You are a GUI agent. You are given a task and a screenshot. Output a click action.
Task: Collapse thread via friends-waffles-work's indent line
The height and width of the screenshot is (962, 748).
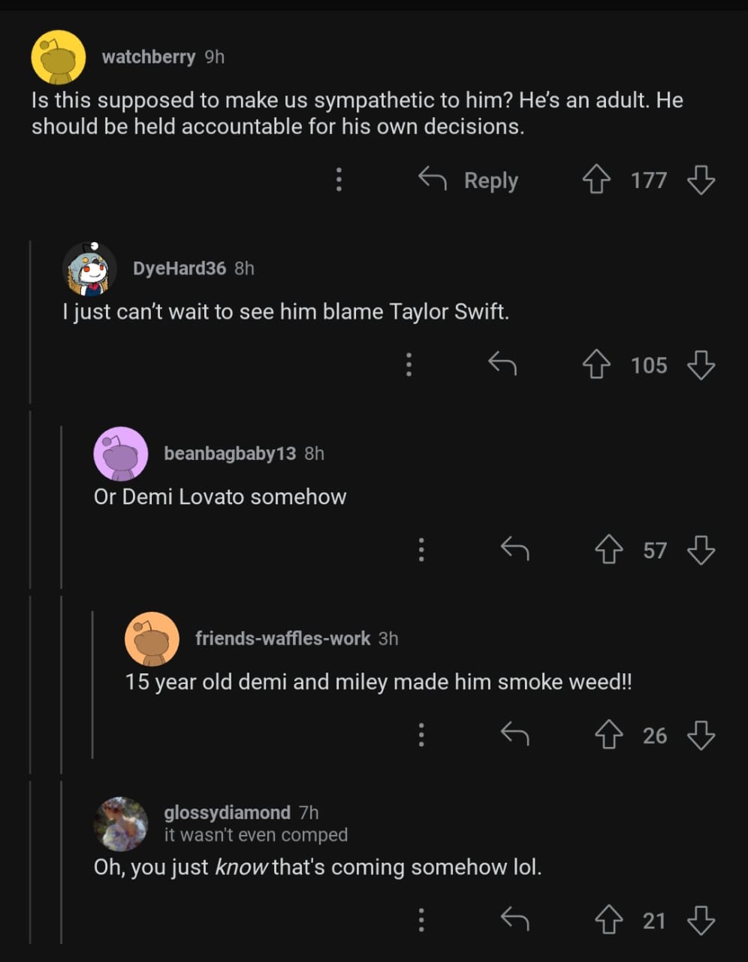(x=92, y=684)
